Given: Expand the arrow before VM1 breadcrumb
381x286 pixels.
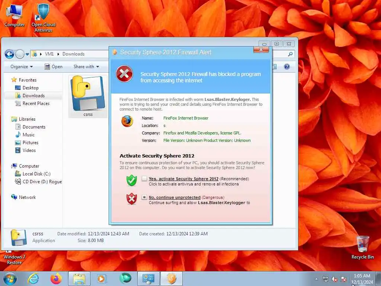Looking at the screenshot, I should tap(41, 54).
